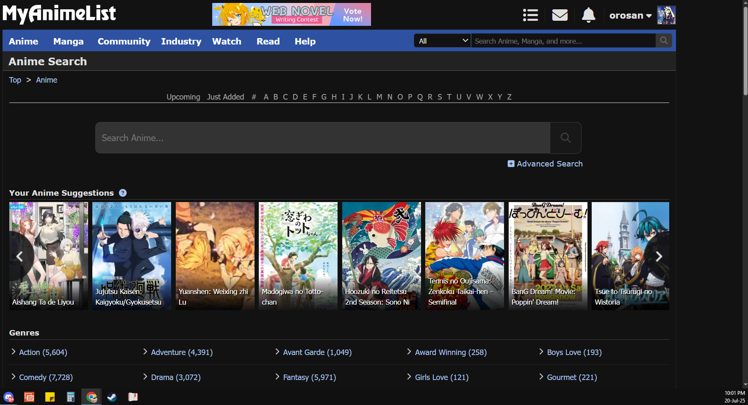Filter anime by letter A

pyautogui.click(x=266, y=97)
